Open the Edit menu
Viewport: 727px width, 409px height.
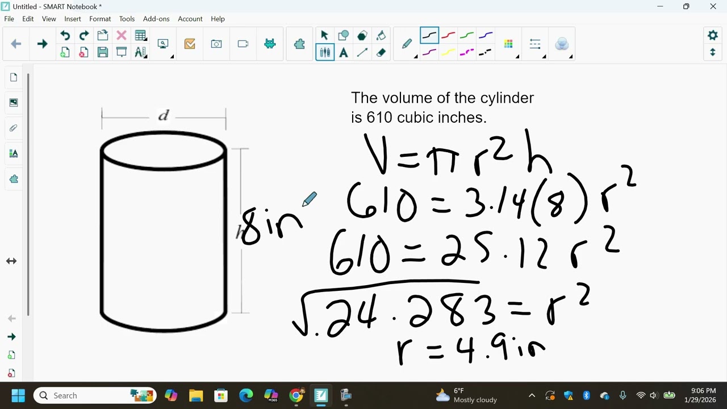point(28,19)
